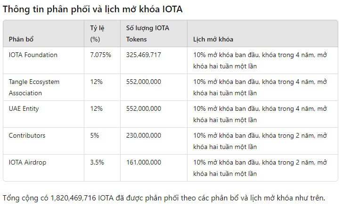Click the 230,000,000 token amount cell
342x207 pixels.
click(144, 135)
